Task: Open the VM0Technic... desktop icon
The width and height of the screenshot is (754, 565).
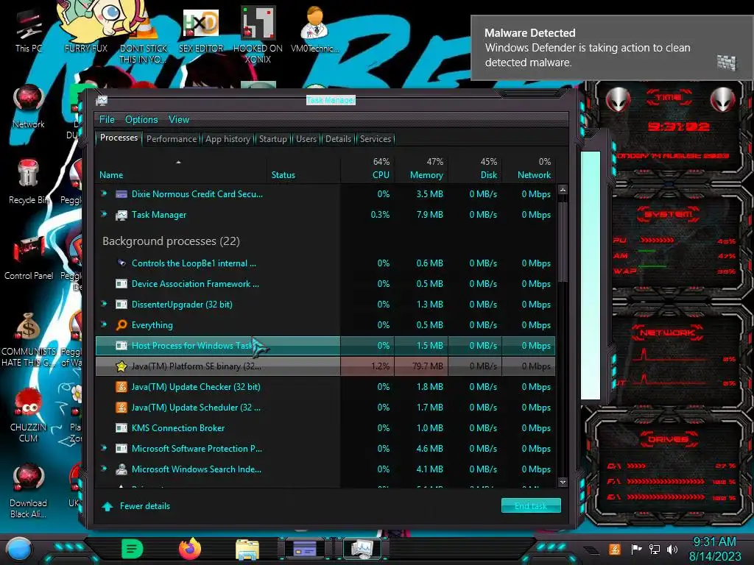Action: [315, 29]
